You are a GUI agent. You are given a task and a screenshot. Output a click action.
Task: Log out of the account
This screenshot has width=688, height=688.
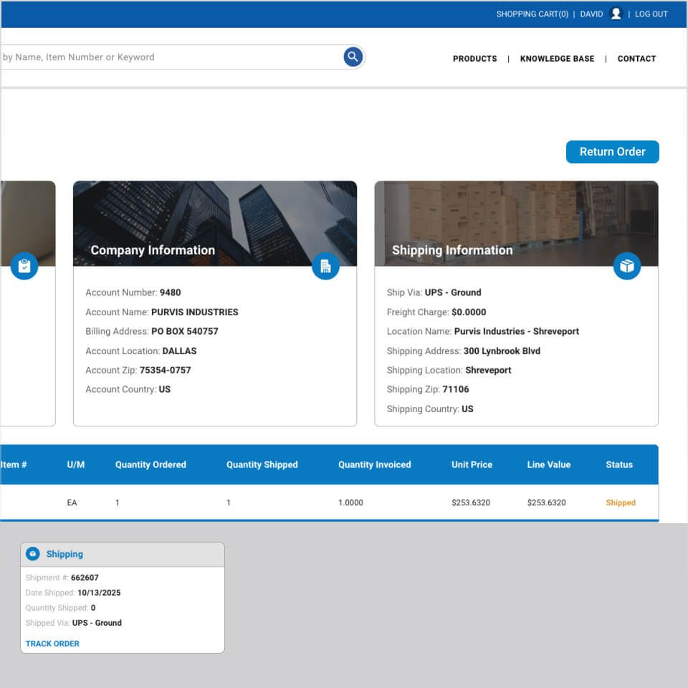click(651, 14)
